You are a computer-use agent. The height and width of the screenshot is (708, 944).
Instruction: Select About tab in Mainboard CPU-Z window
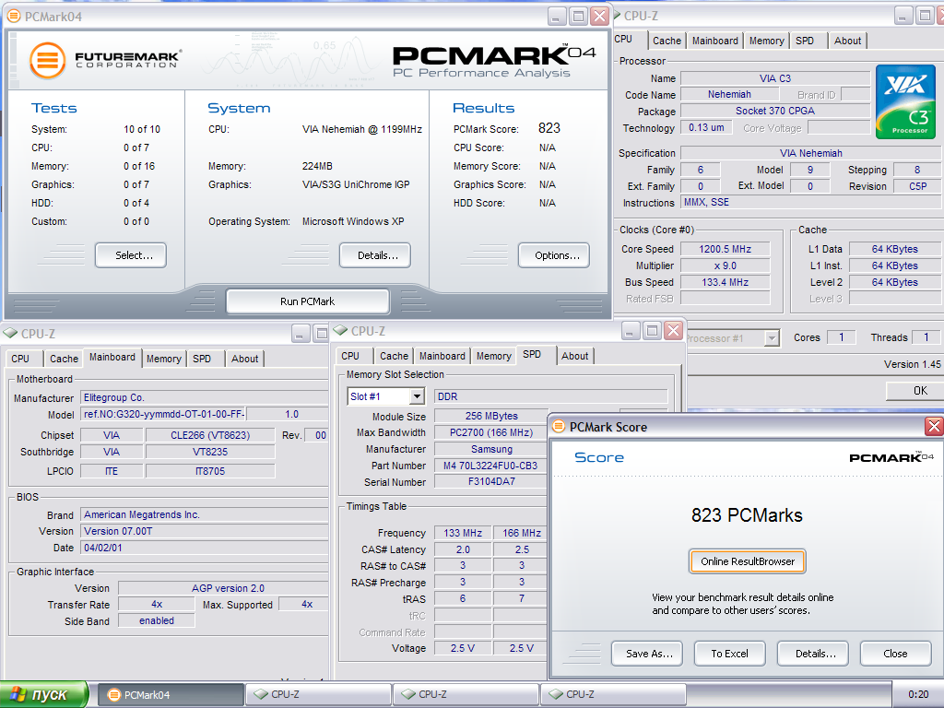(x=244, y=359)
